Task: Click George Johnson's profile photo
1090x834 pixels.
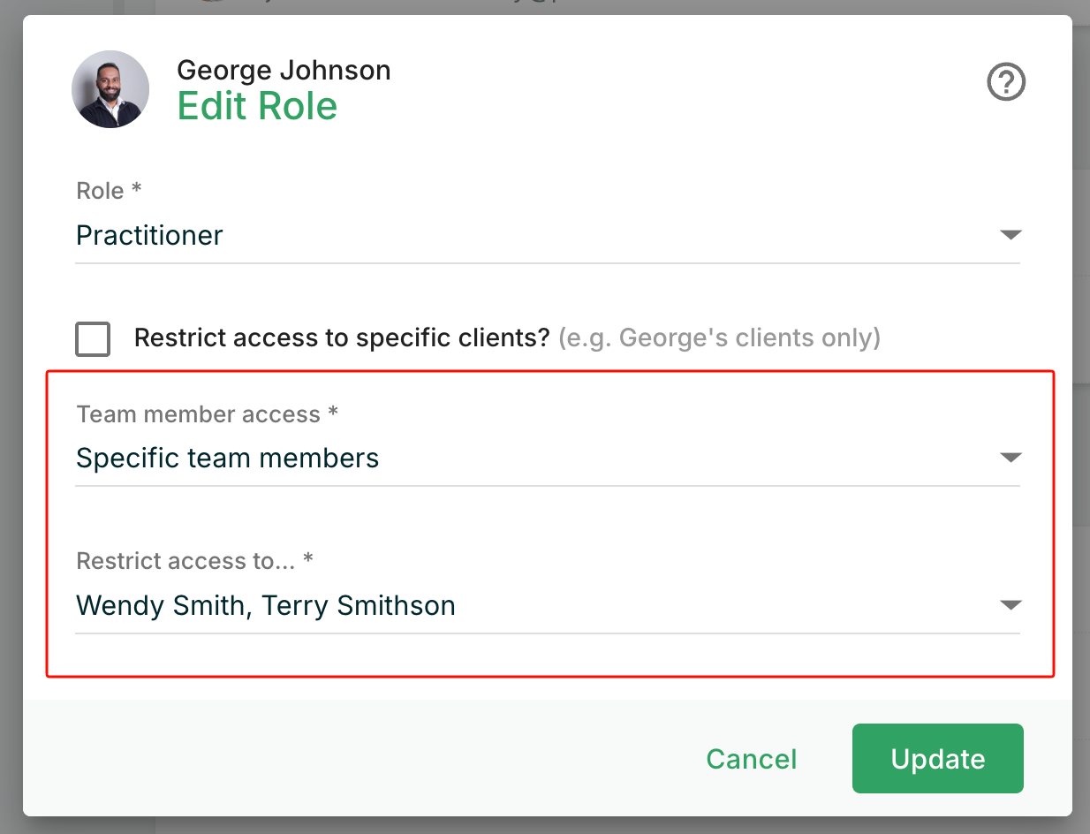Action: click(x=110, y=89)
